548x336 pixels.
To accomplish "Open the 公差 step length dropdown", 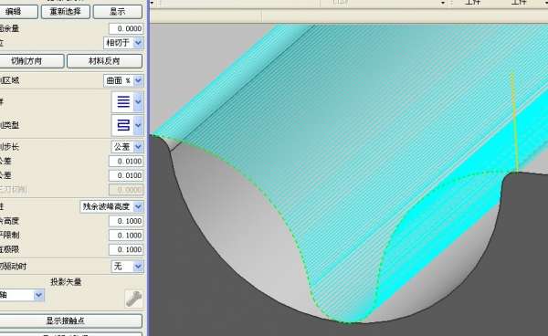I will 138,147.
